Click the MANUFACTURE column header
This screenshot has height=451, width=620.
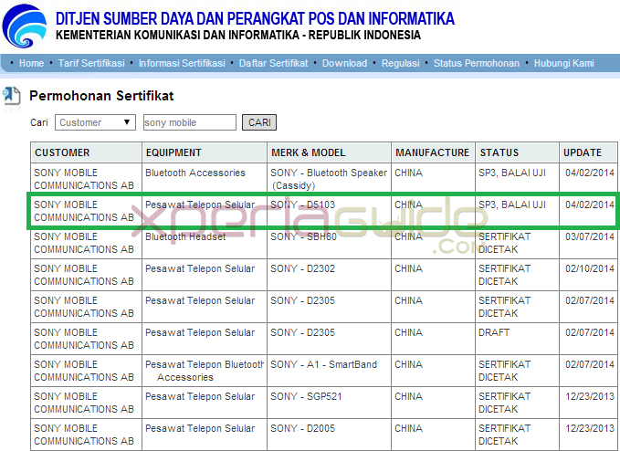point(433,152)
